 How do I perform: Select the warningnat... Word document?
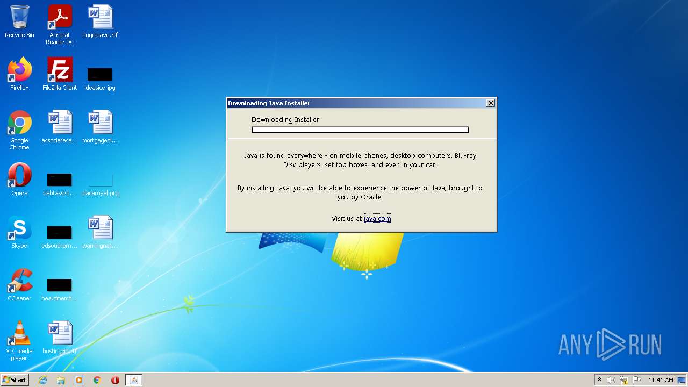(x=100, y=232)
